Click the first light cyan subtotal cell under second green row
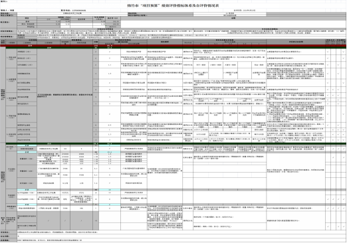 (27, 145)
